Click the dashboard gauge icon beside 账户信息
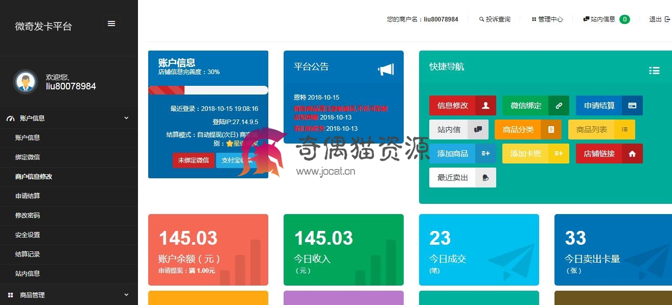 click(x=11, y=118)
